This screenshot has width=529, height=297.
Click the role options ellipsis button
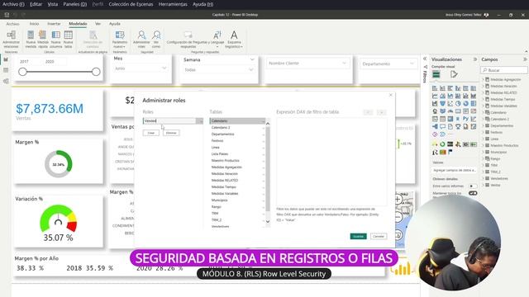coord(200,121)
